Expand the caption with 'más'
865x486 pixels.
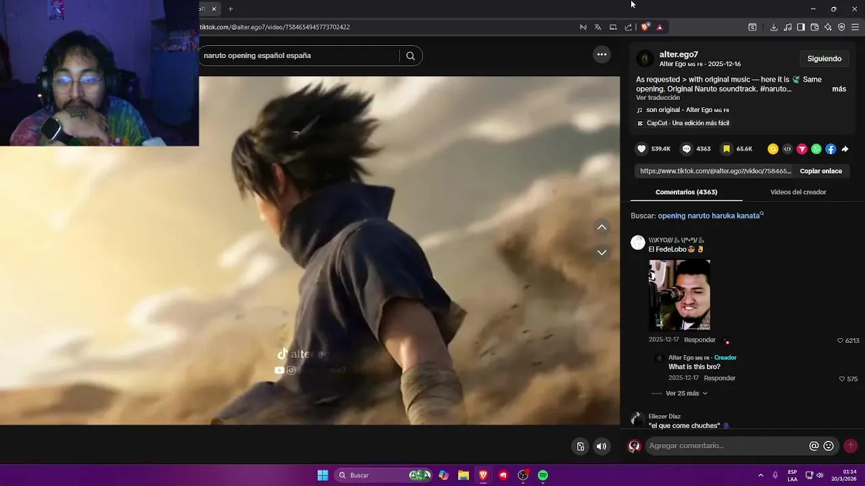(839, 89)
